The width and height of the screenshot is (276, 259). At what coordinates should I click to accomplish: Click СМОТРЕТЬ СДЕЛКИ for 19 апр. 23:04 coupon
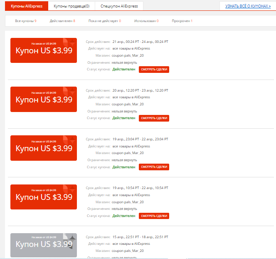(154, 167)
